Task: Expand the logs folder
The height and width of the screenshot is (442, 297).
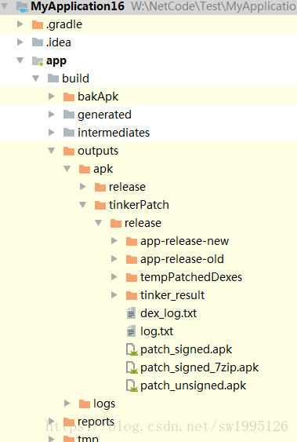Action: point(67,403)
